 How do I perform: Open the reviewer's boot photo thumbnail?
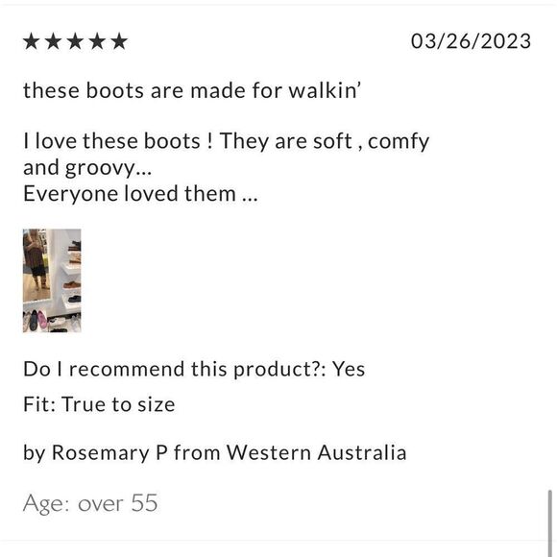[52, 280]
